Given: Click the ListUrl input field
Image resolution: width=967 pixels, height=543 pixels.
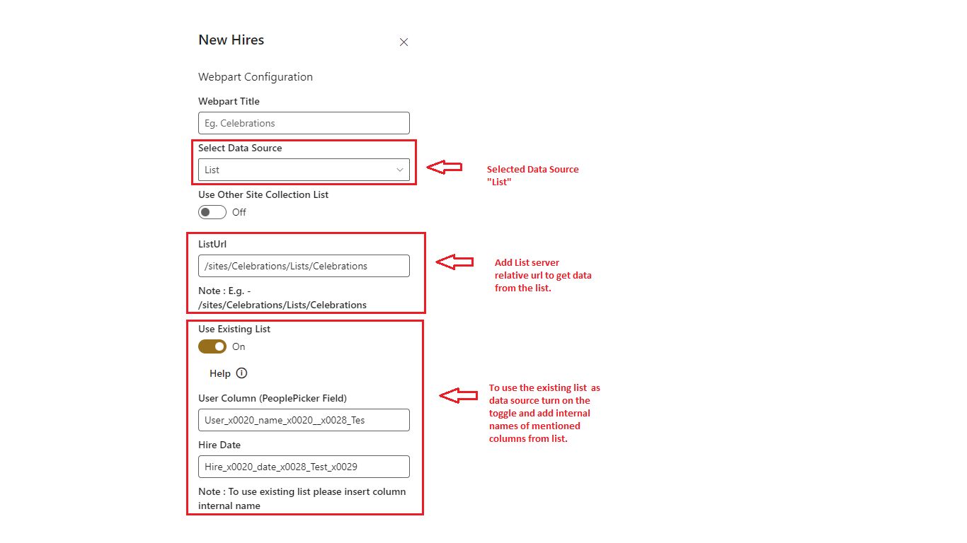Looking at the screenshot, I should 304,266.
